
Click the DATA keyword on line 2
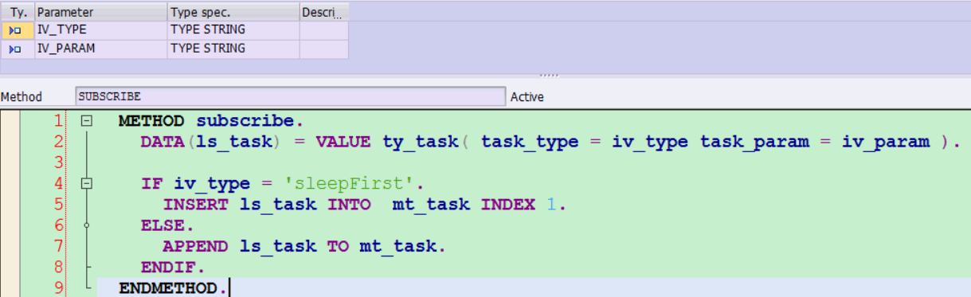(x=162, y=143)
